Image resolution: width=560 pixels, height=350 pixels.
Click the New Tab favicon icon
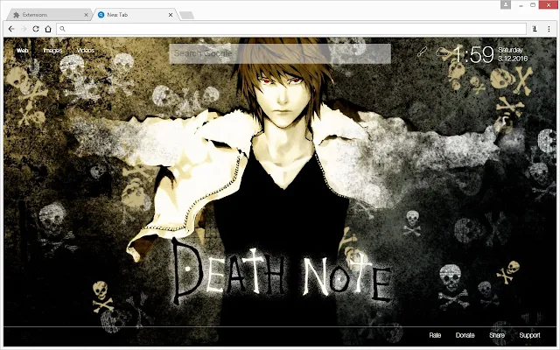pyautogui.click(x=101, y=15)
